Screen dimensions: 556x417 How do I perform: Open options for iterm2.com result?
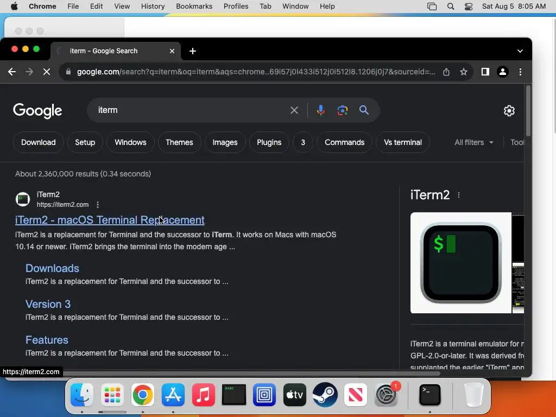[98, 205]
